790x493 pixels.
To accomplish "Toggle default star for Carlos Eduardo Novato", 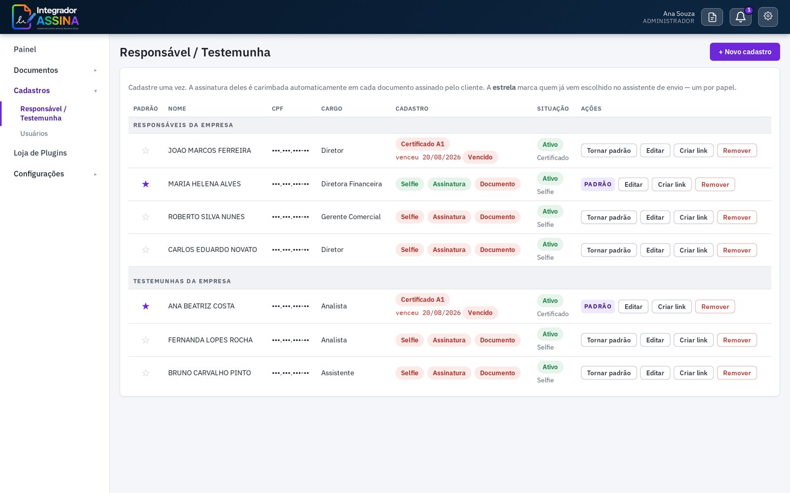I will tap(146, 250).
